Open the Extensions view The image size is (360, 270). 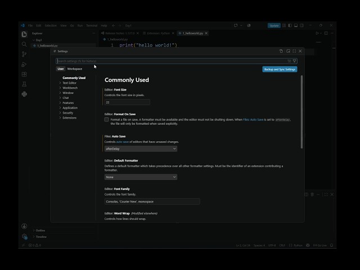24,74
